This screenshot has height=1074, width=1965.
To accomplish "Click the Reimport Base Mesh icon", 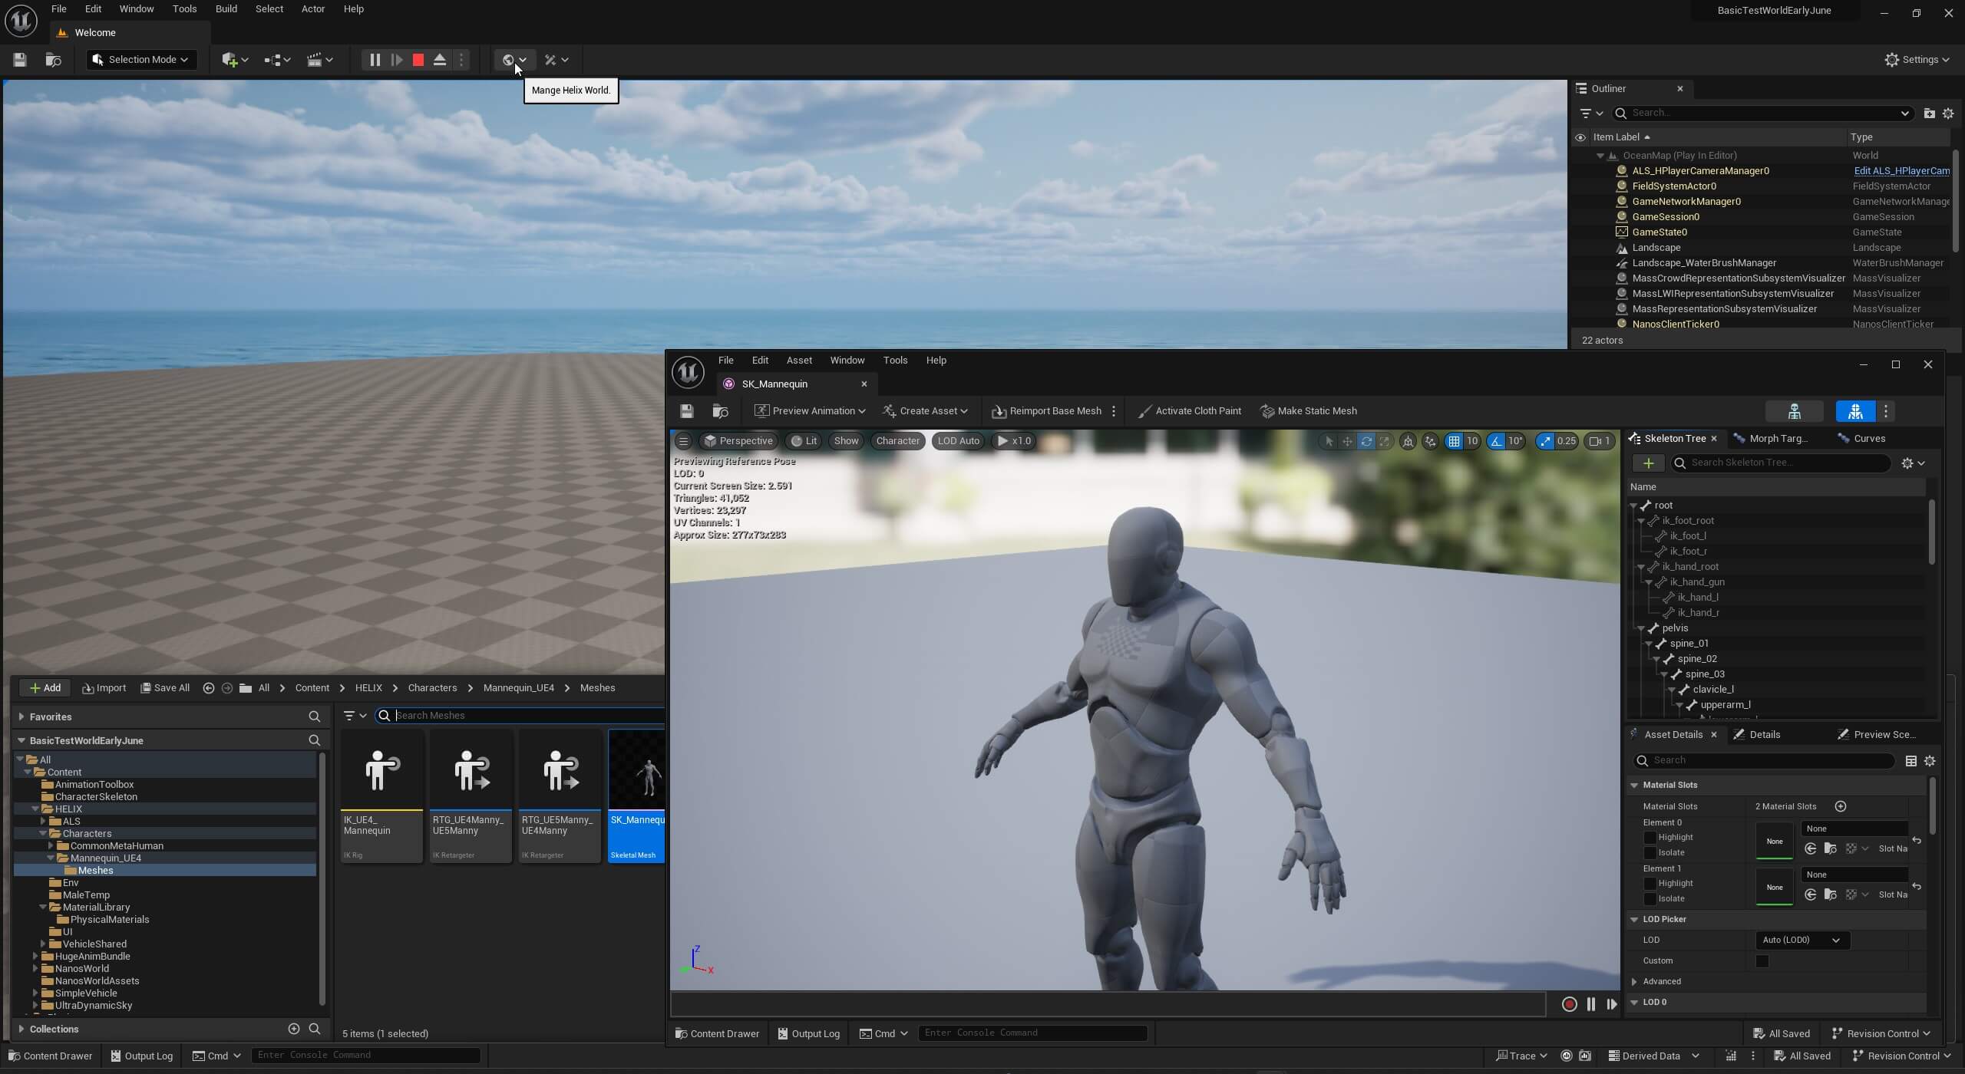I will coord(999,411).
